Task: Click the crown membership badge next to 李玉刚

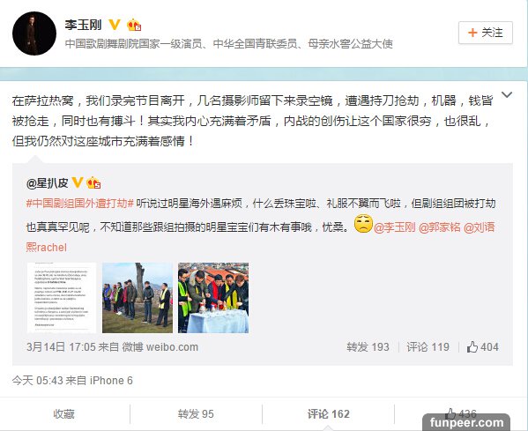Action: 134,25
